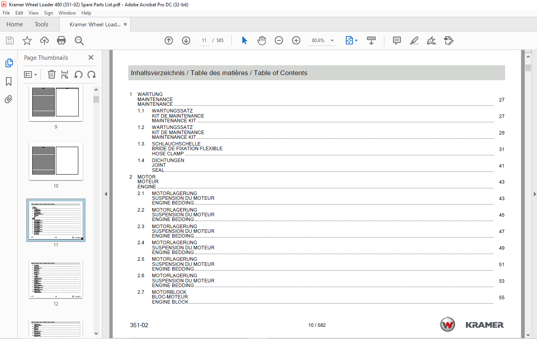Activate the Hand pan tool
The width and height of the screenshot is (537, 339).
262,41
